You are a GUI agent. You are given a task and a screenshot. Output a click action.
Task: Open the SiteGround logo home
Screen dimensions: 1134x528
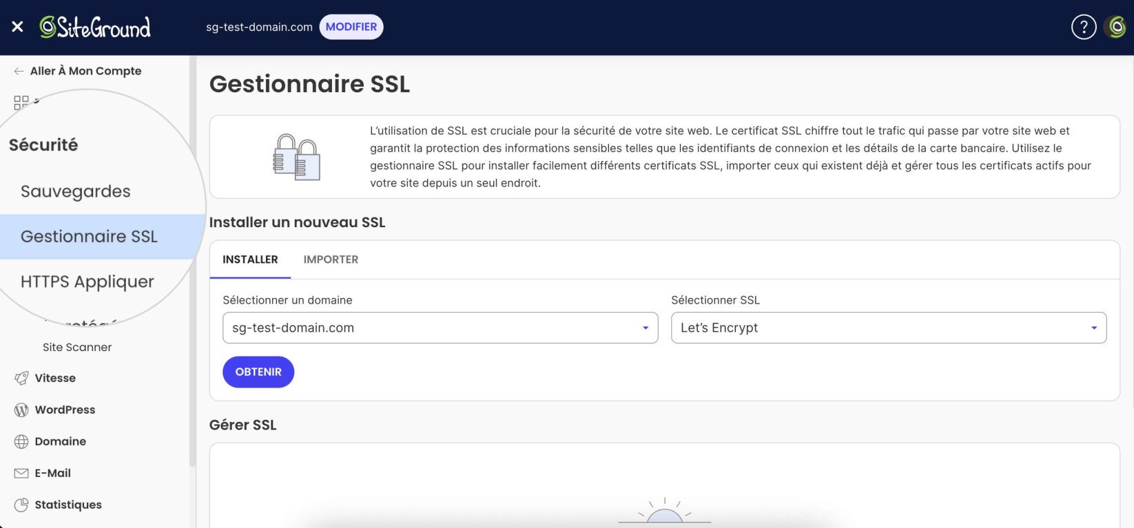tap(95, 27)
